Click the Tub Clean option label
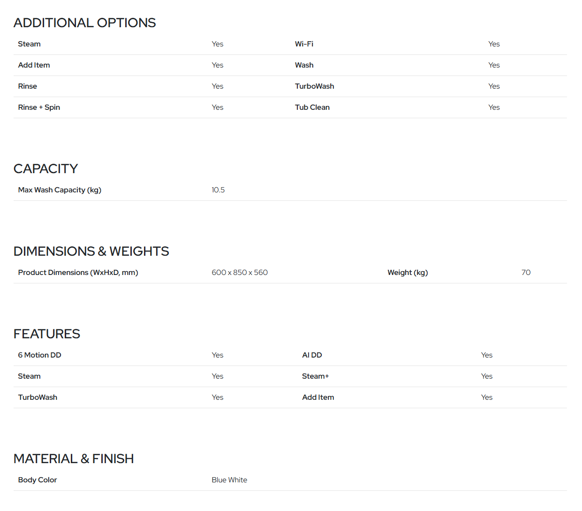Viewport: 582px width, 511px height. click(x=312, y=107)
